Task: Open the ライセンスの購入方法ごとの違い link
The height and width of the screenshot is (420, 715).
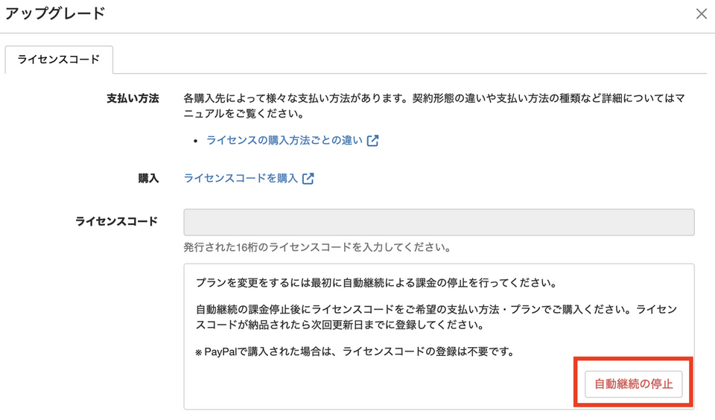Action: 285,140
